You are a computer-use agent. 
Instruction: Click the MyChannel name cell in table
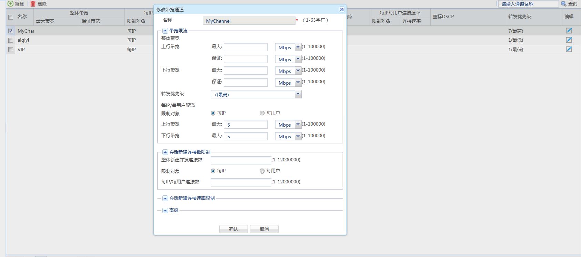coord(26,31)
